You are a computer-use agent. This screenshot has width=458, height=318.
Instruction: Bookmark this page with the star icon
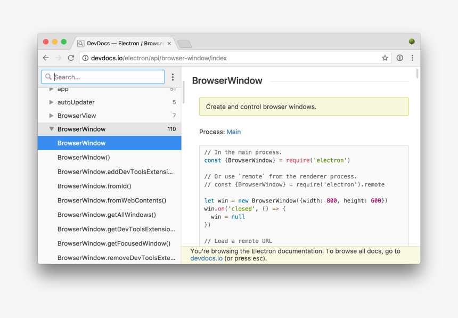pyautogui.click(x=385, y=58)
